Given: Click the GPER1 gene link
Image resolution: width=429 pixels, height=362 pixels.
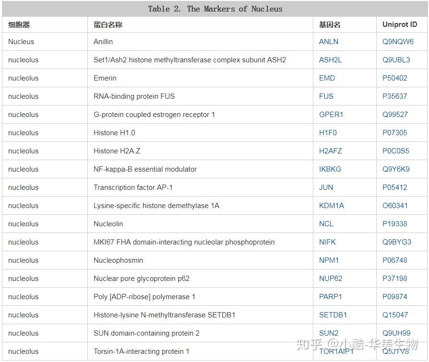Looking at the screenshot, I should pyautogui.click(x=331, y=115).
